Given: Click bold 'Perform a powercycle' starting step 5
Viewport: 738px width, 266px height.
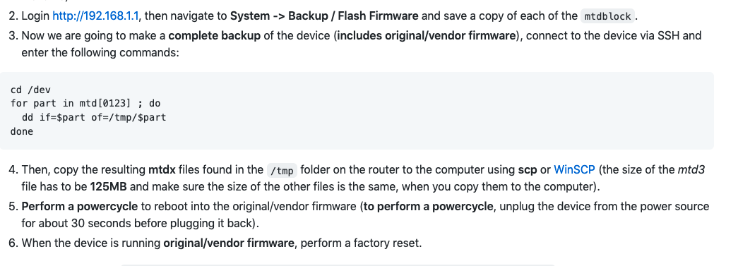Looking at the screenshot, I should pyautogui.click(x=80, y=206).
